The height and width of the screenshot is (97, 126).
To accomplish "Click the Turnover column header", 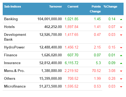I will point(55,6).
